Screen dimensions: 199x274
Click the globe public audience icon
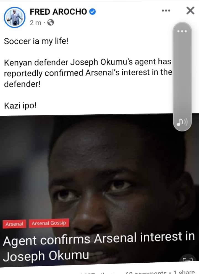[x=51, y=23]
